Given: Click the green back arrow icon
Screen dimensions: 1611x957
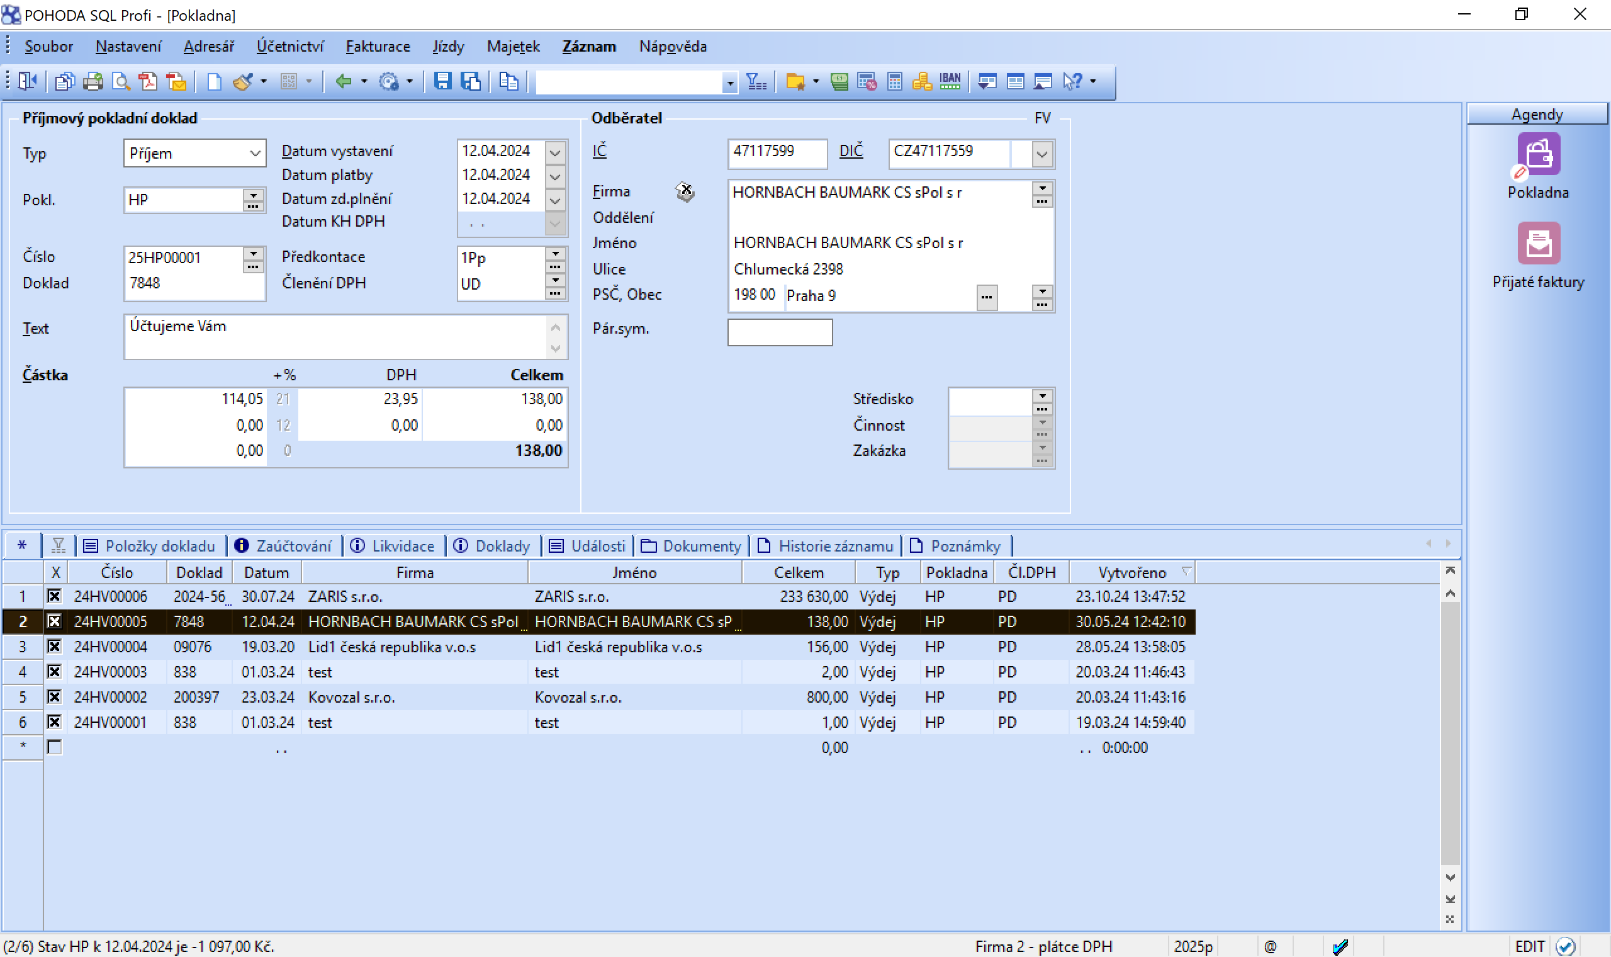Looking at the screenshot, I should (x=344, y=81).
